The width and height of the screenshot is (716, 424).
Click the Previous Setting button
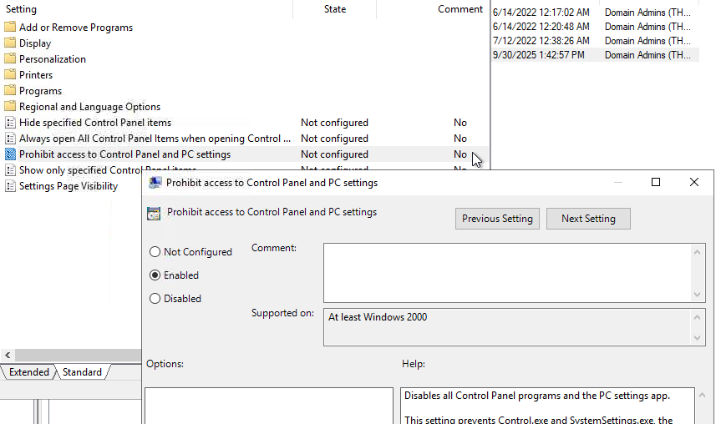pyautogui.click(x=497, y=219)
